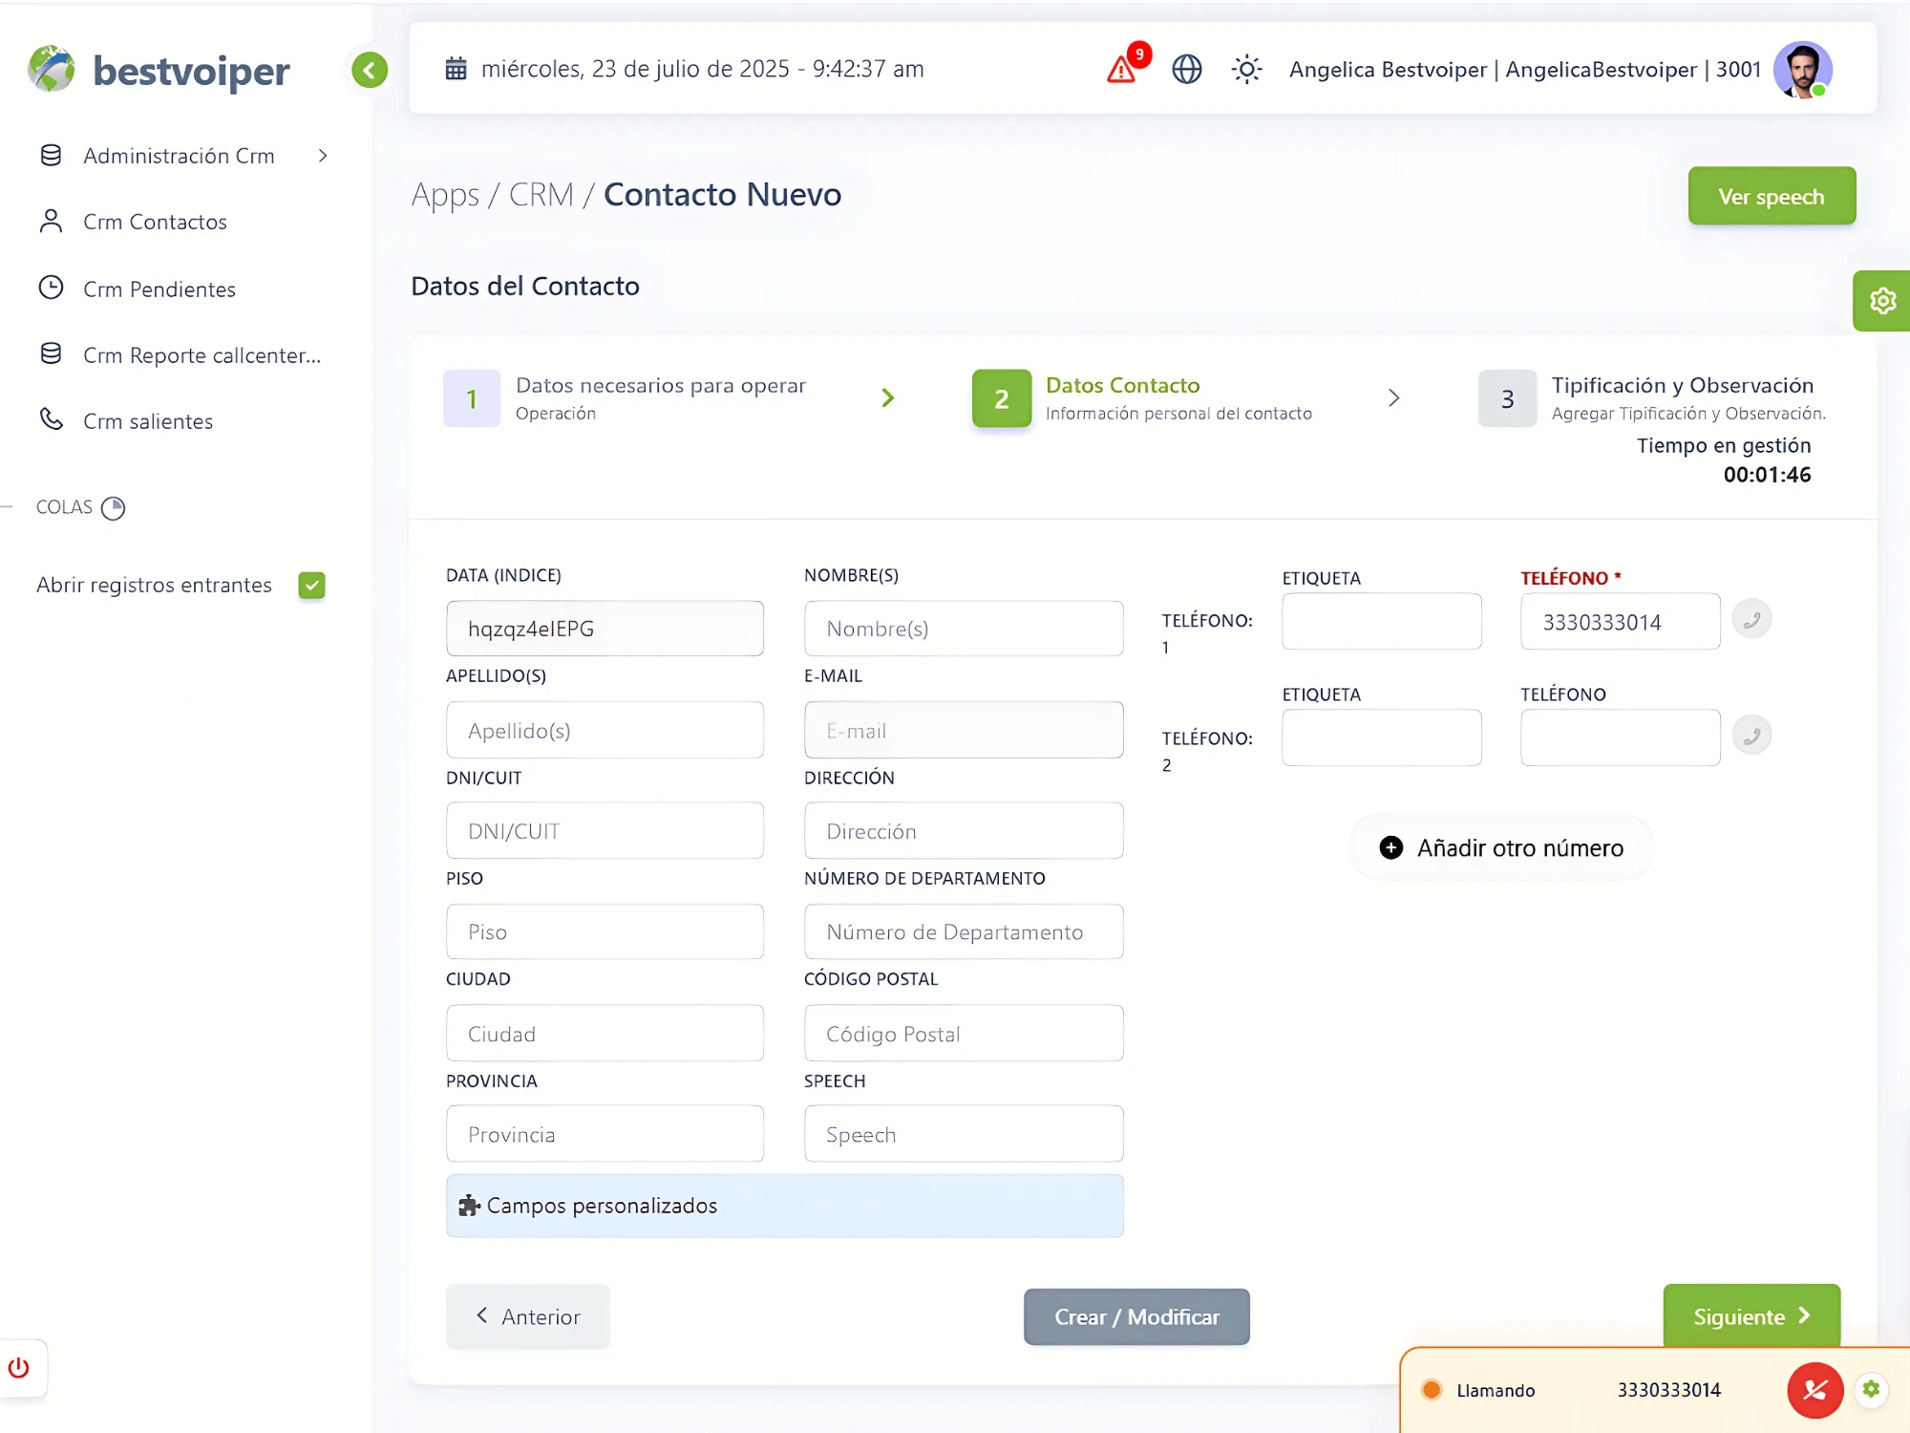Screen dimensions: 1910x1433
Task: Hang up the call with the red button
Action: 1814,1390
